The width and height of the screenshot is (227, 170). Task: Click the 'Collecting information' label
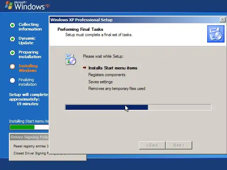[x=30, y=27]
